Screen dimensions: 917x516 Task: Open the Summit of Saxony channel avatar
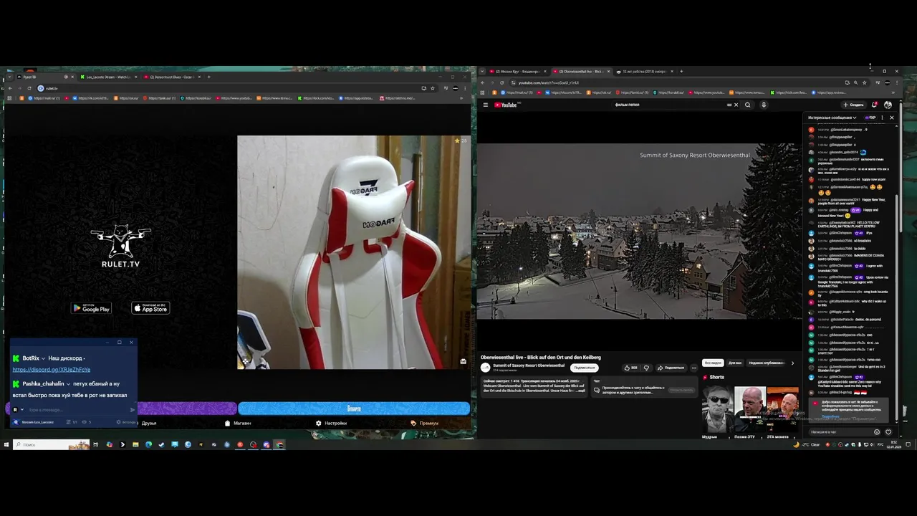(485, 367)
